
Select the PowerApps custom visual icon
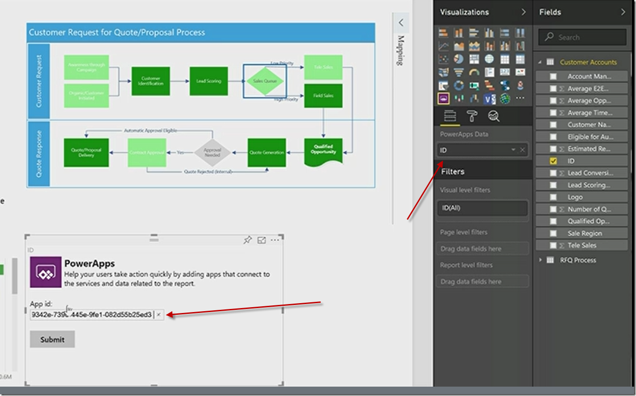(443, 98)
